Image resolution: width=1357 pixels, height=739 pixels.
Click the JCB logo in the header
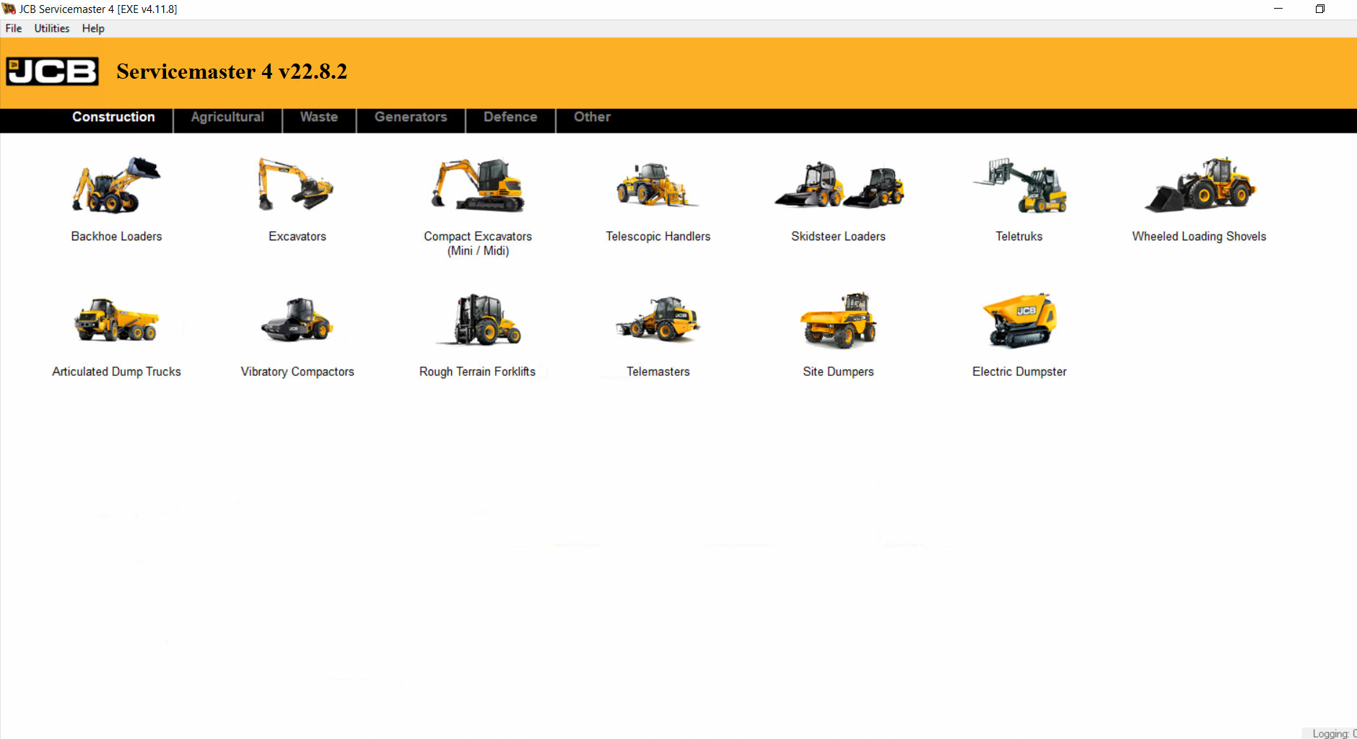tap(52, 71)
